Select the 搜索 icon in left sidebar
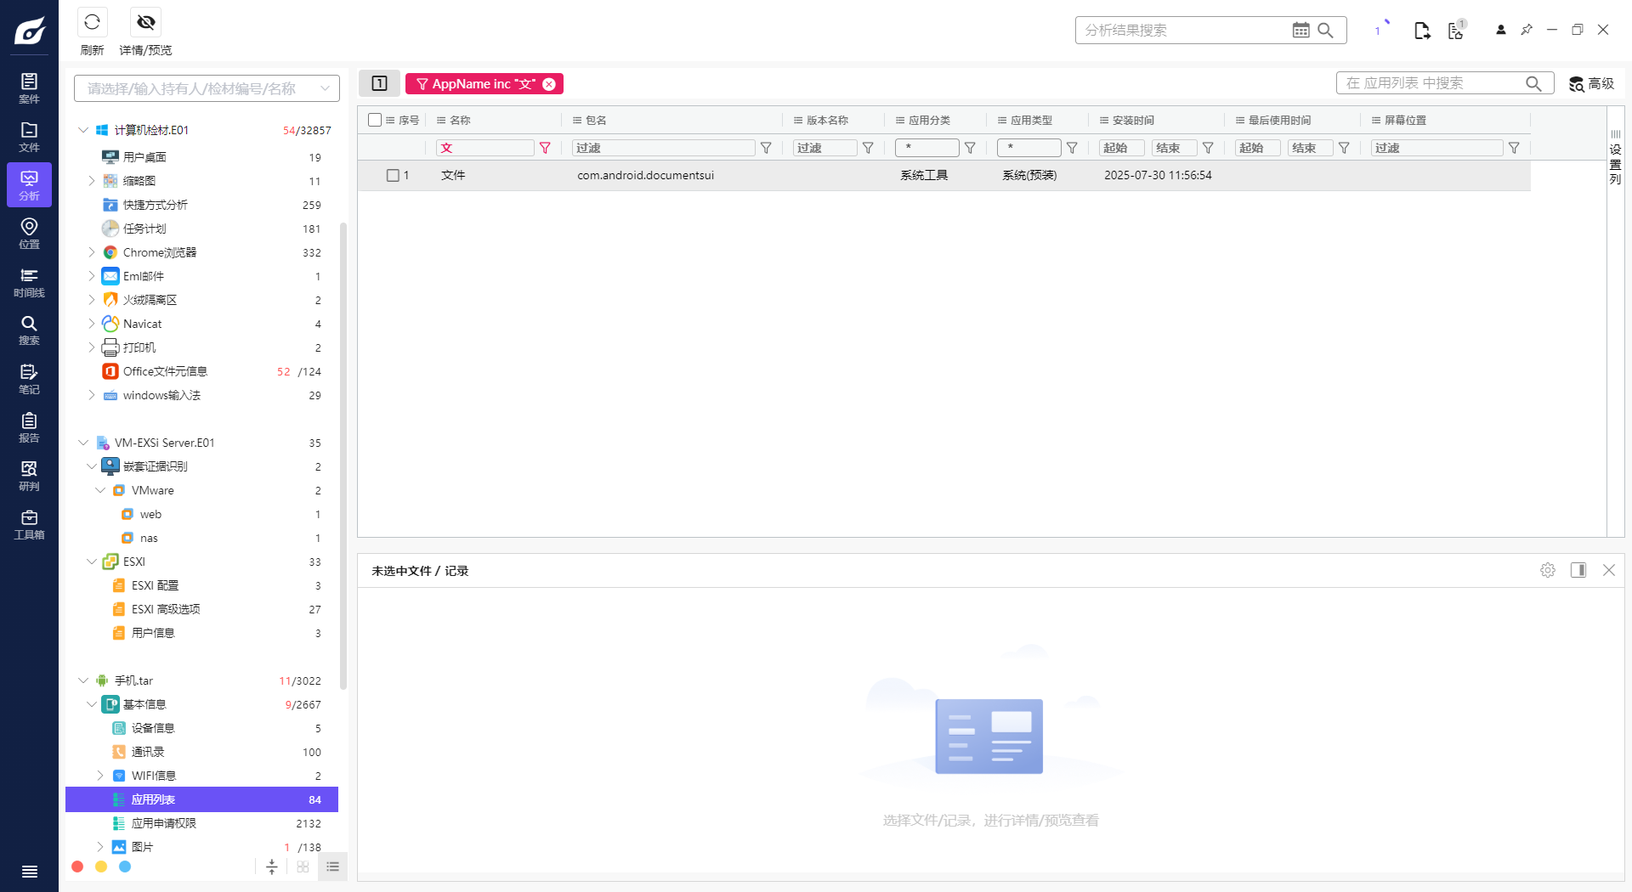The image size is (1632, 892). 29,330
